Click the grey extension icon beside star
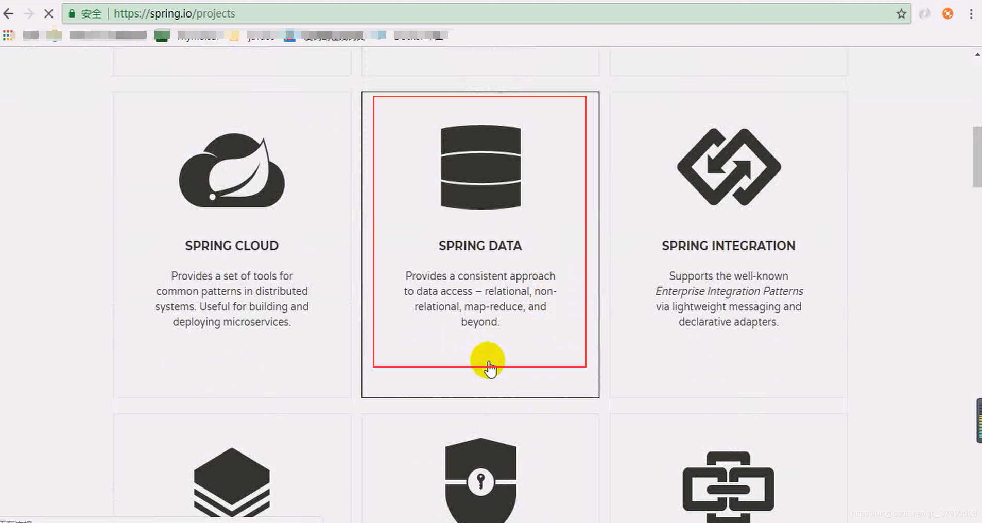This screenshot has height=523, width=982. [x=924, y=14]
